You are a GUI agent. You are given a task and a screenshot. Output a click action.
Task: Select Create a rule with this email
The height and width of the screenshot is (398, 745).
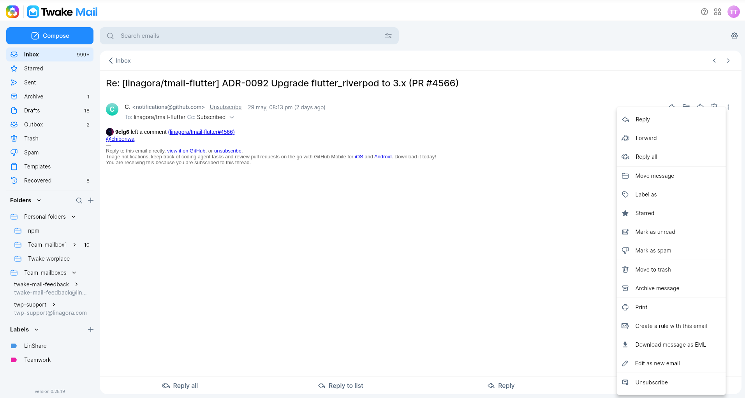[671, 326]
